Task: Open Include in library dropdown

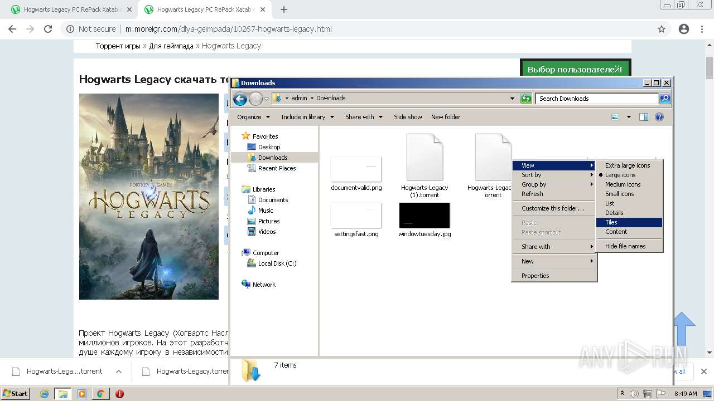Action: click(307, 117)
